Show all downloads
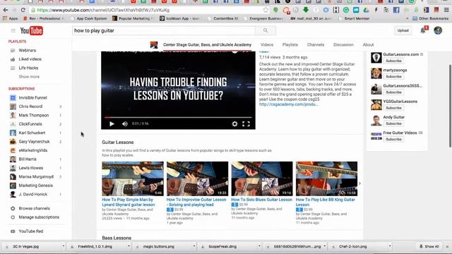The width and height of the screenshot is (452, 254). pyautogui.click(x=429, y=246)
